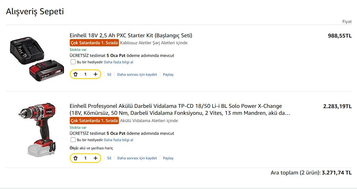Click plus icon for Einhell Starter Kit quantity
357x189 pixels.
[x=96, y=74]
